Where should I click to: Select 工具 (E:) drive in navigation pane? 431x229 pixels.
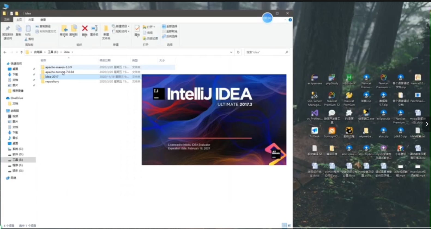16,160
